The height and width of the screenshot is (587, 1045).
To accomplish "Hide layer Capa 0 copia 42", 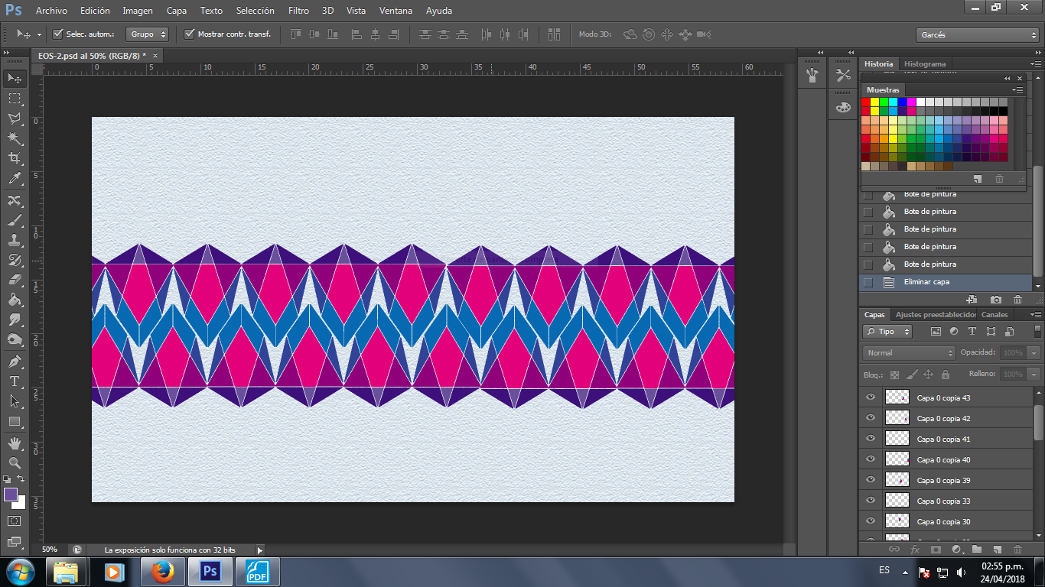I will click(870, 418).
